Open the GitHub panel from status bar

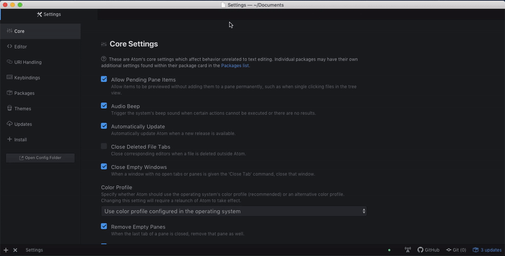coord(429,250)
